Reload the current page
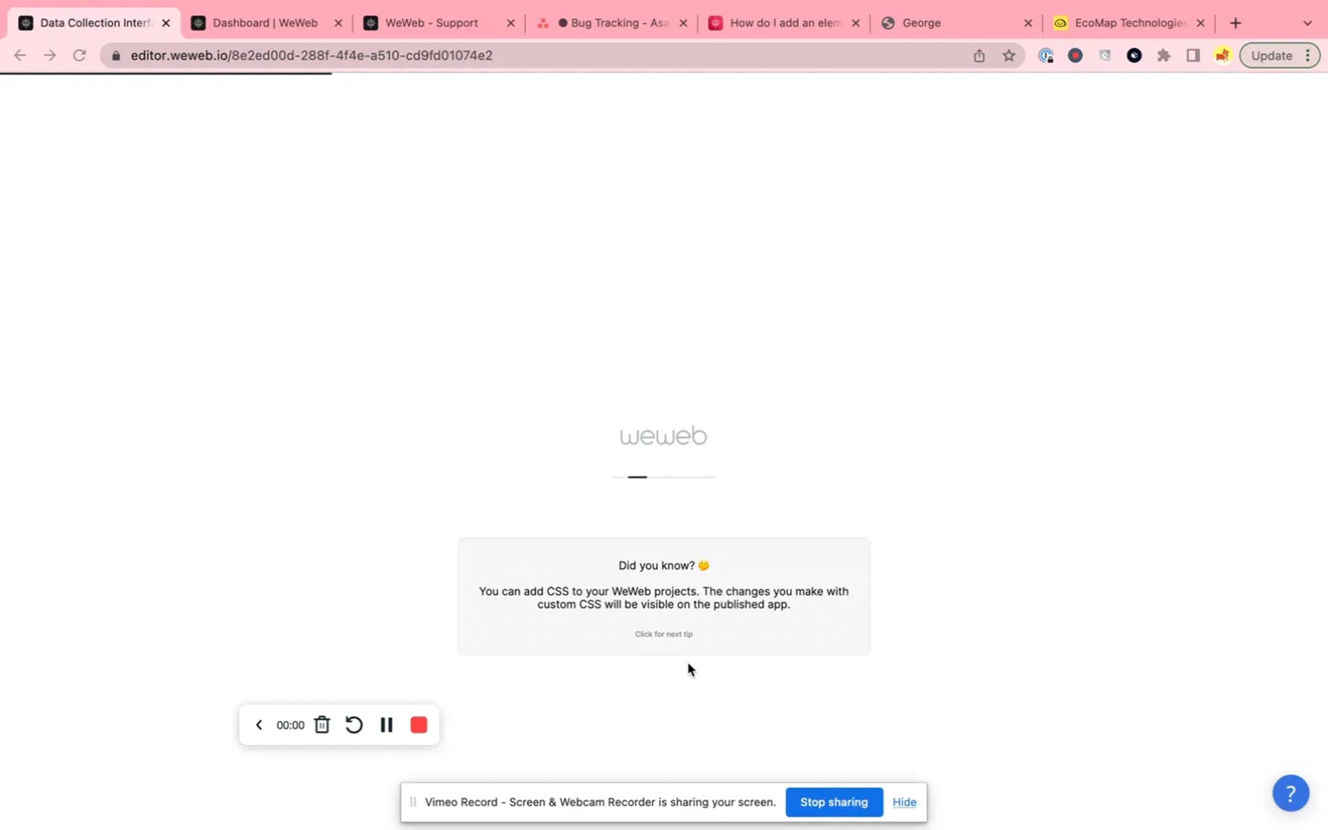Screen dimensions: 1328x830 click(80, 55)
